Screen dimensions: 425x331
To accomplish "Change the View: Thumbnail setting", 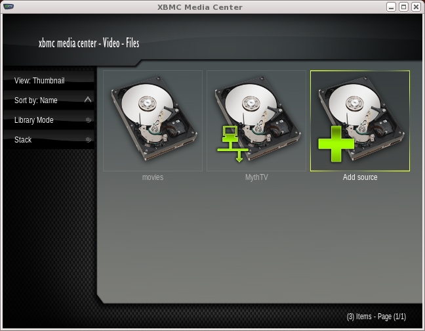I will (x=39, y=81).
